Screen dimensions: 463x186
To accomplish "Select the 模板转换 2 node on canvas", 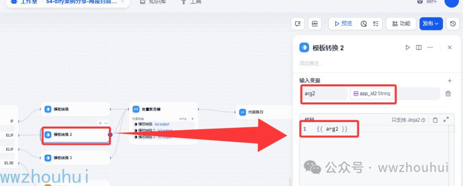I will pyautogui.click(x=75, y=135).
